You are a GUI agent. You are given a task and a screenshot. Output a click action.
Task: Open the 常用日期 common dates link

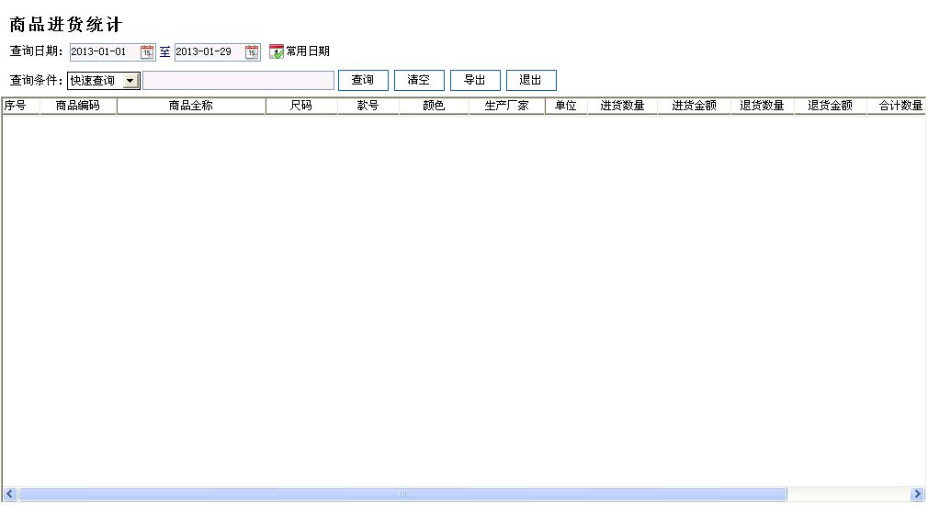pos(308,51)
